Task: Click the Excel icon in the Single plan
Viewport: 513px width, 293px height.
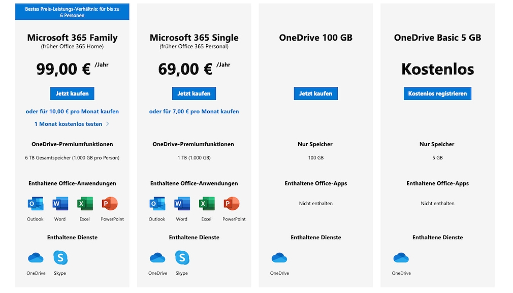Action: point(207,204)
